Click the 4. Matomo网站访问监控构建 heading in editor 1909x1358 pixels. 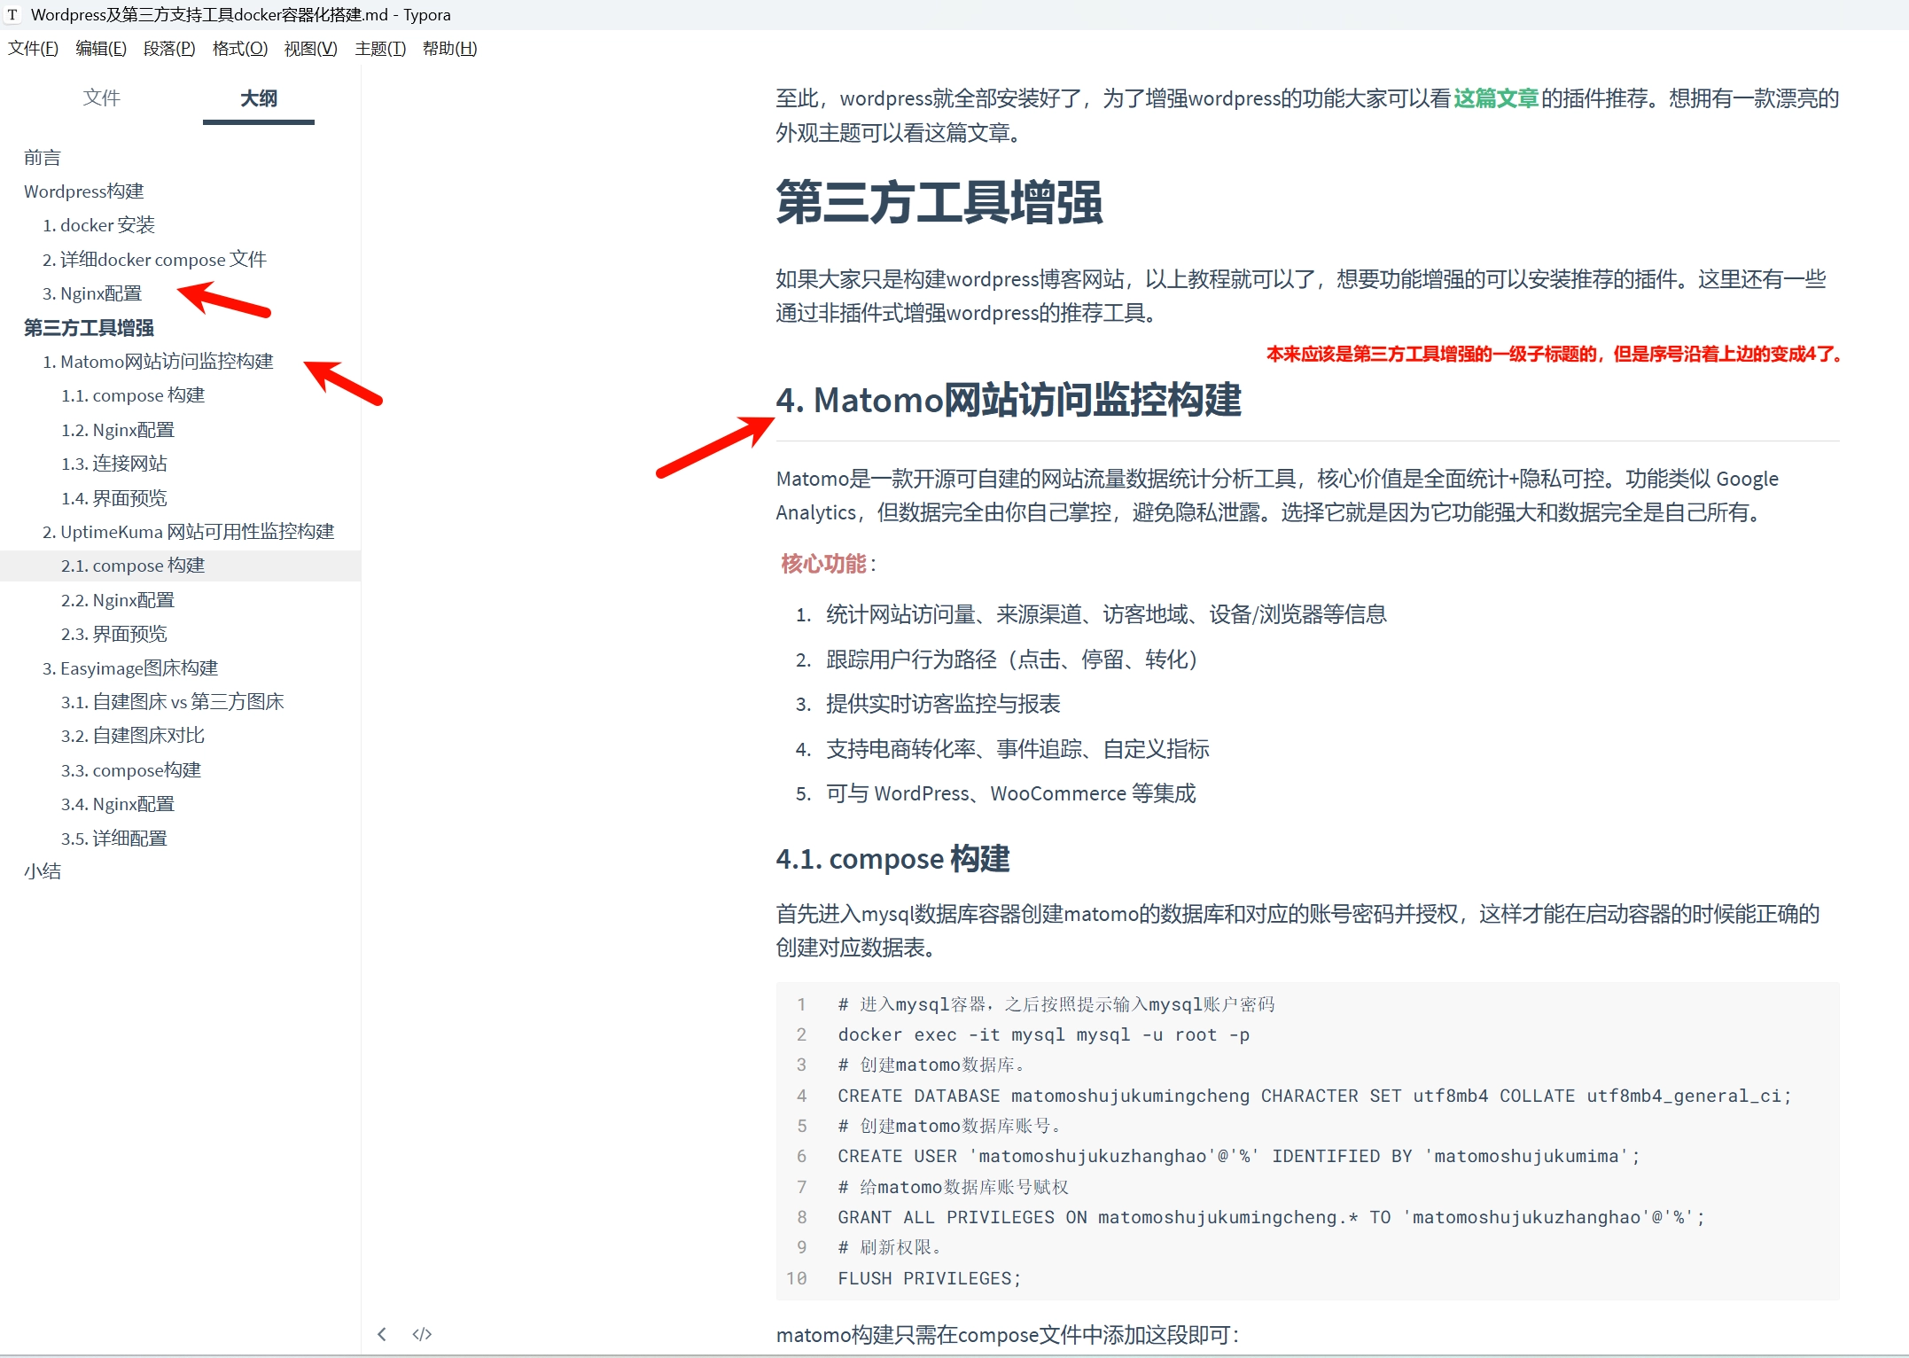point(1009,400)
